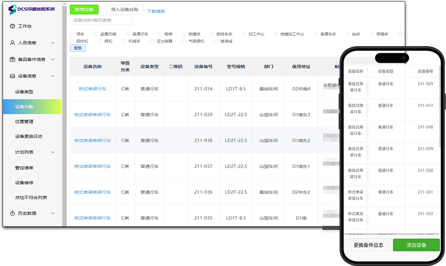Expand the 计划列表 submenu chevron
Viewport: 446px width, 266px height.
point(53,152)
